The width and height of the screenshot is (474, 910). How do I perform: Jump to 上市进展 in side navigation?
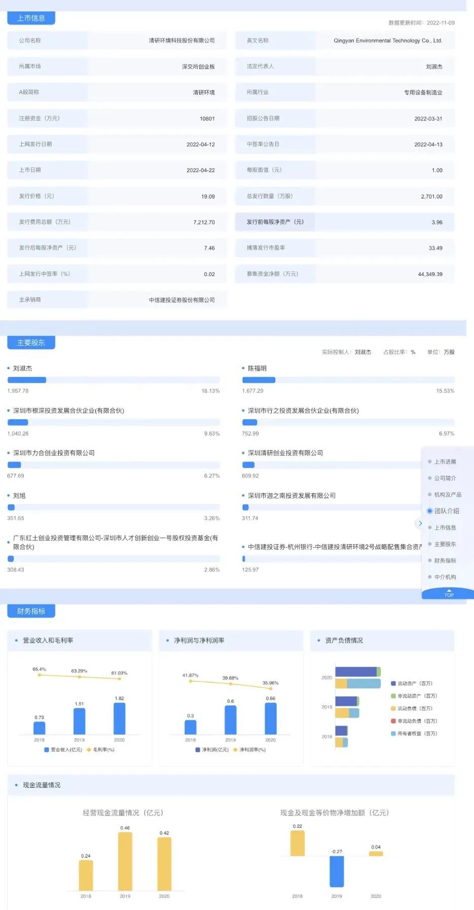pyautogui.click(x=445, y=462)
